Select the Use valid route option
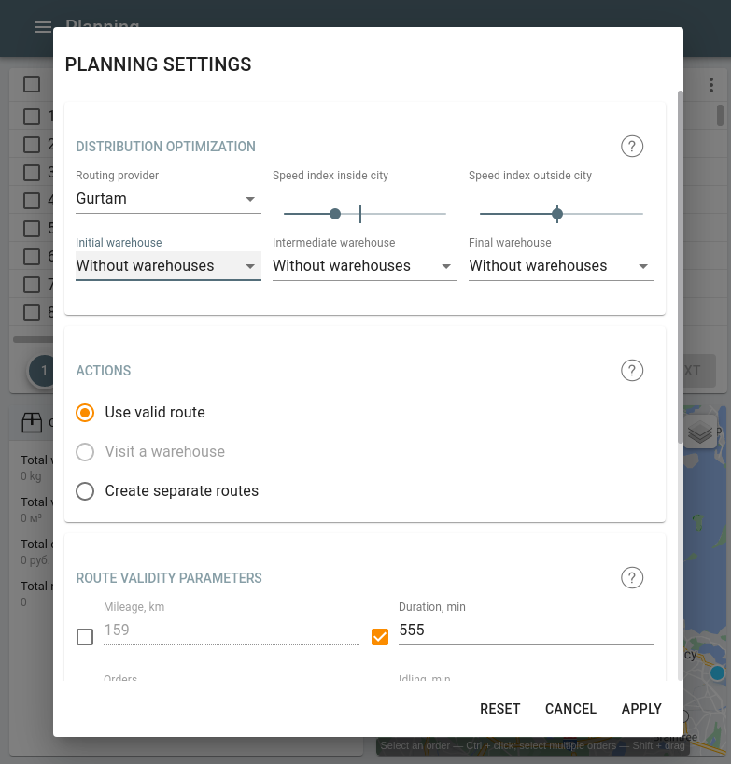This screenshot has height=764, width=731. (85, 413)
